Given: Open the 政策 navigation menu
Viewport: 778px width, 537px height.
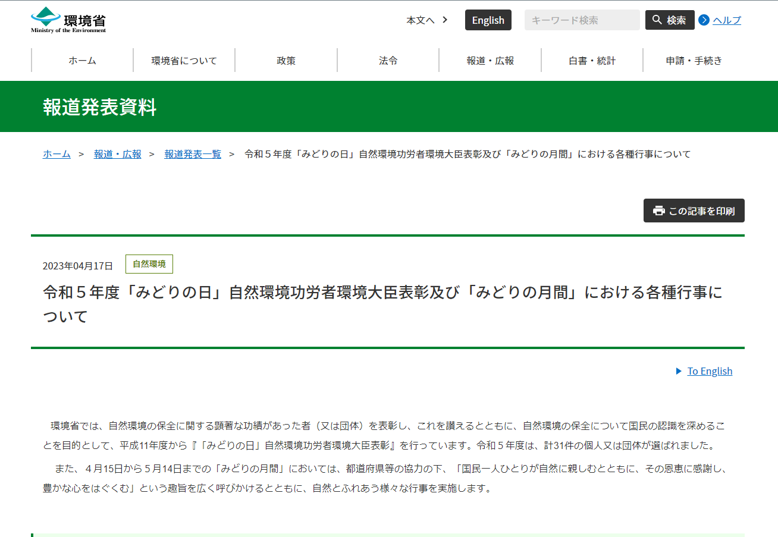Looking at the screenshot, I should click(x=286, y=60).
